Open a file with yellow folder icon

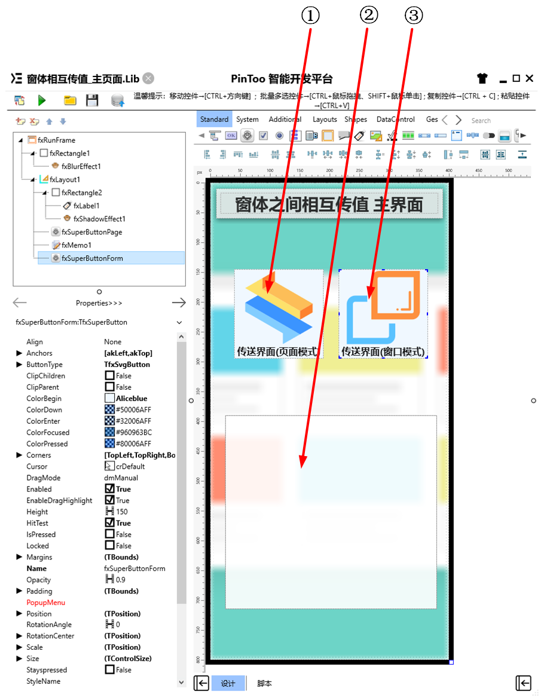click(69, 100)
